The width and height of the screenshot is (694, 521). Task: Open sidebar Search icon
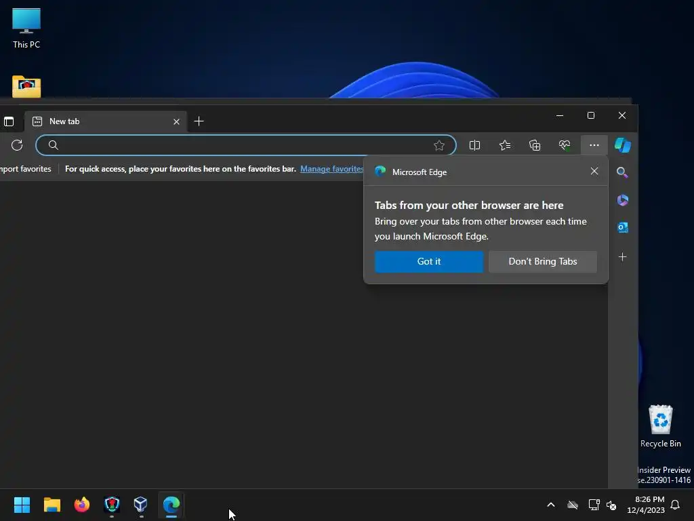(622, 172)
